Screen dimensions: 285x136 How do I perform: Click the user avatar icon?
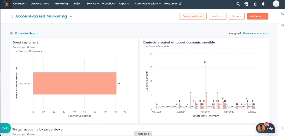click(x=276, y=4)
